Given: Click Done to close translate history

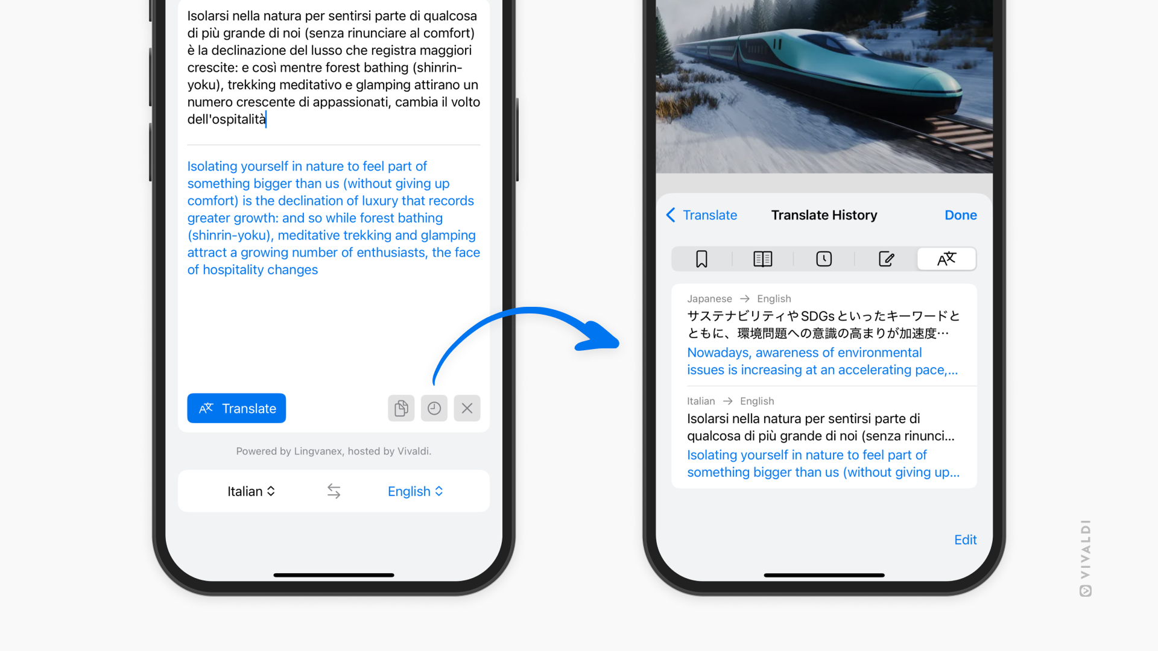Looking at the screenshot, I should (x=961, y=215).
